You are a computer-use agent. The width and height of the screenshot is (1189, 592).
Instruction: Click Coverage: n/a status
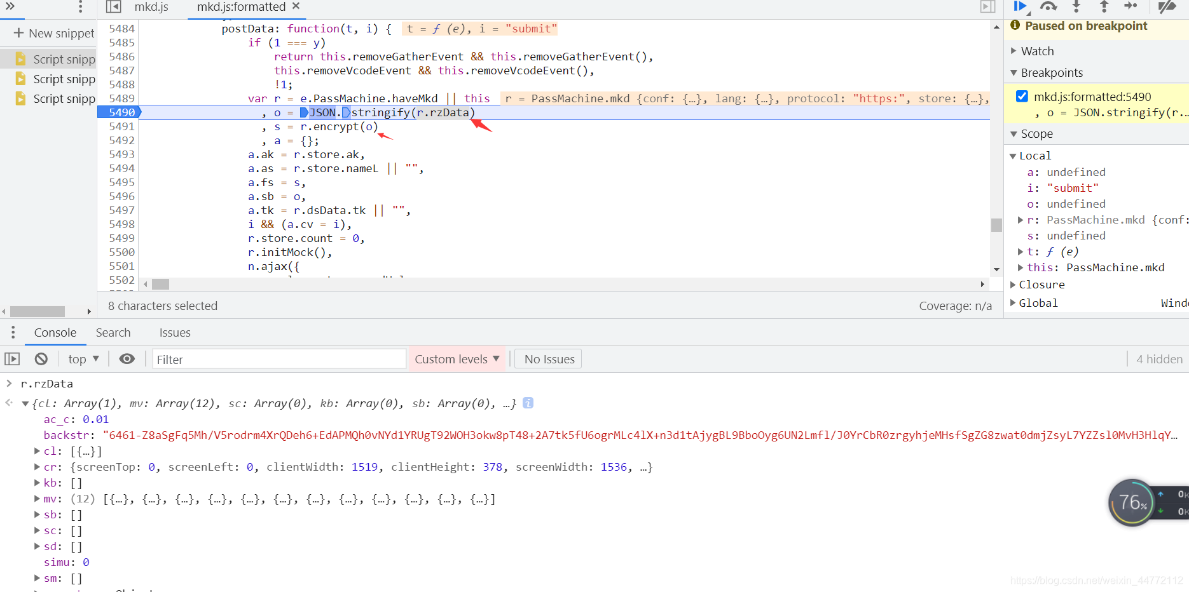[x=955, y=306]
